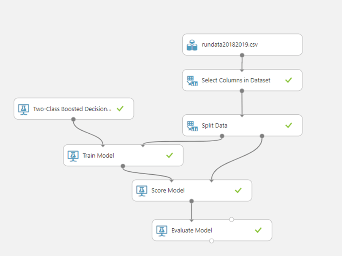Click the output port of rundata20182019.csv
The height and width of the screenshot is (256, 342).
(242, 55)
